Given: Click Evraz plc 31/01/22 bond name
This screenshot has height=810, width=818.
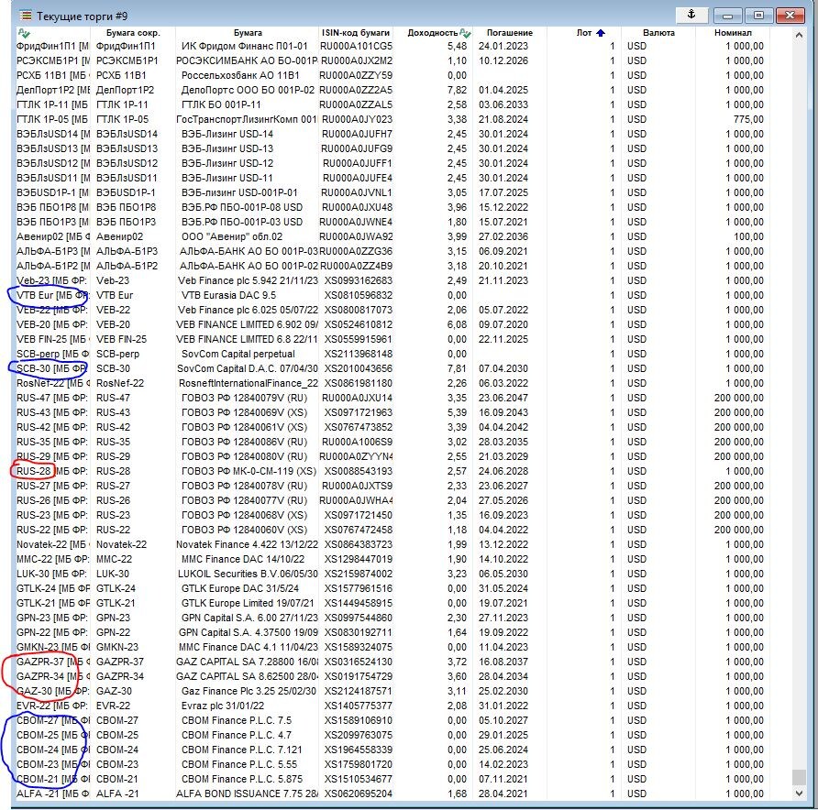Looking at the screenshot, I should pos(223,706).
